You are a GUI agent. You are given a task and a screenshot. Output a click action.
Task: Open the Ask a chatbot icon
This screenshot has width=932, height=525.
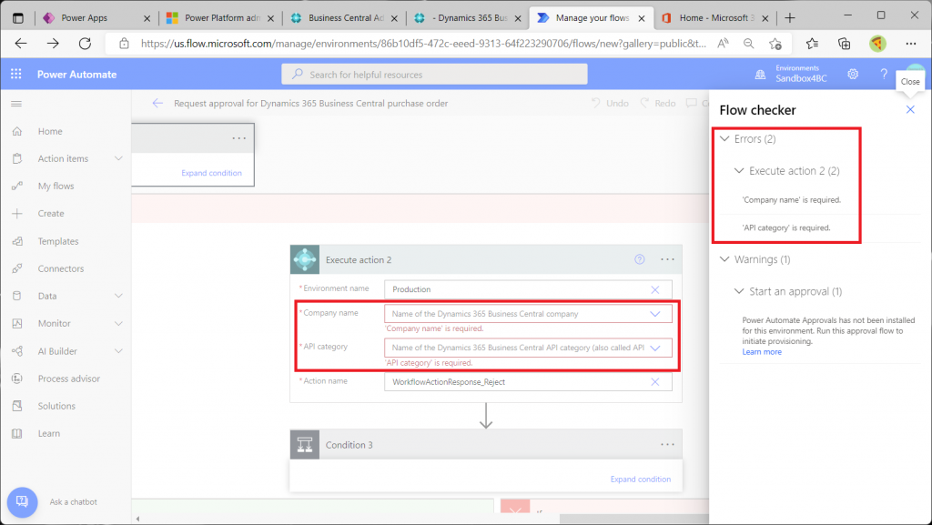pyautogui.click(x=22, y=502)
